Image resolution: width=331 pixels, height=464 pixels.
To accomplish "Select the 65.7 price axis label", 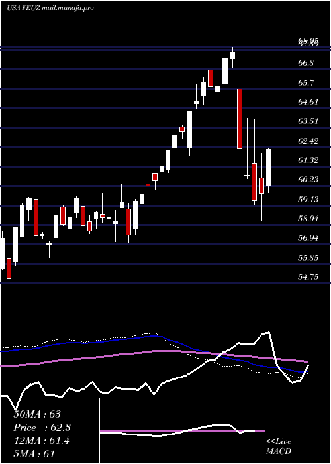I will tap(306, 83).
